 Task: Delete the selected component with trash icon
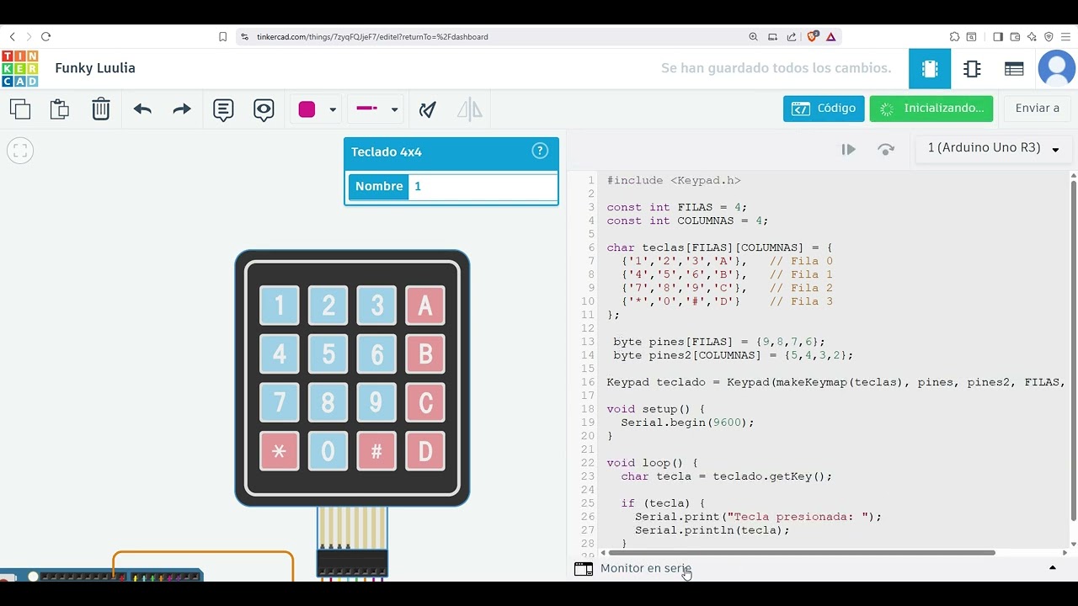(101, 109)
